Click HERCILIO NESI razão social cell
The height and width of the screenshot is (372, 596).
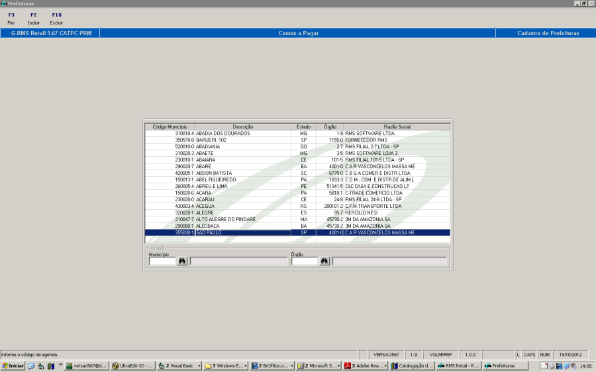397,212
